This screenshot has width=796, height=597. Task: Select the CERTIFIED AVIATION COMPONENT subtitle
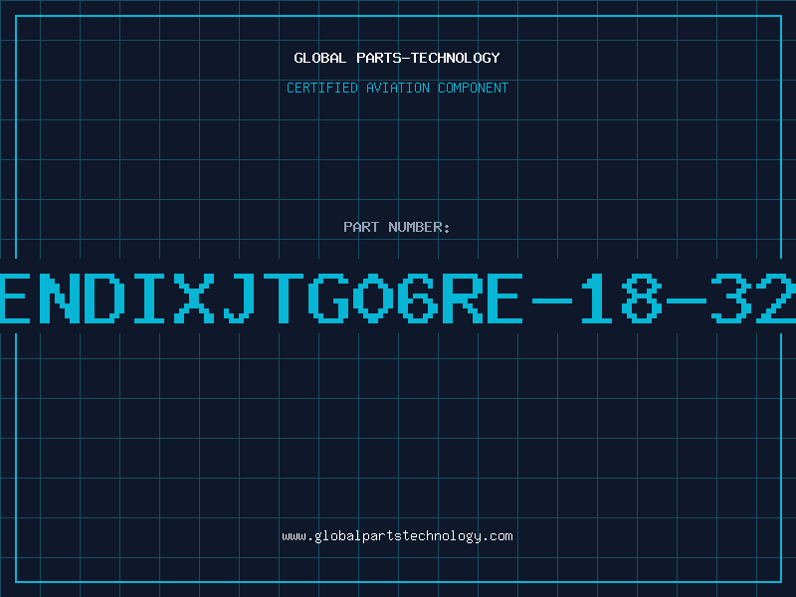pos(397,88)
